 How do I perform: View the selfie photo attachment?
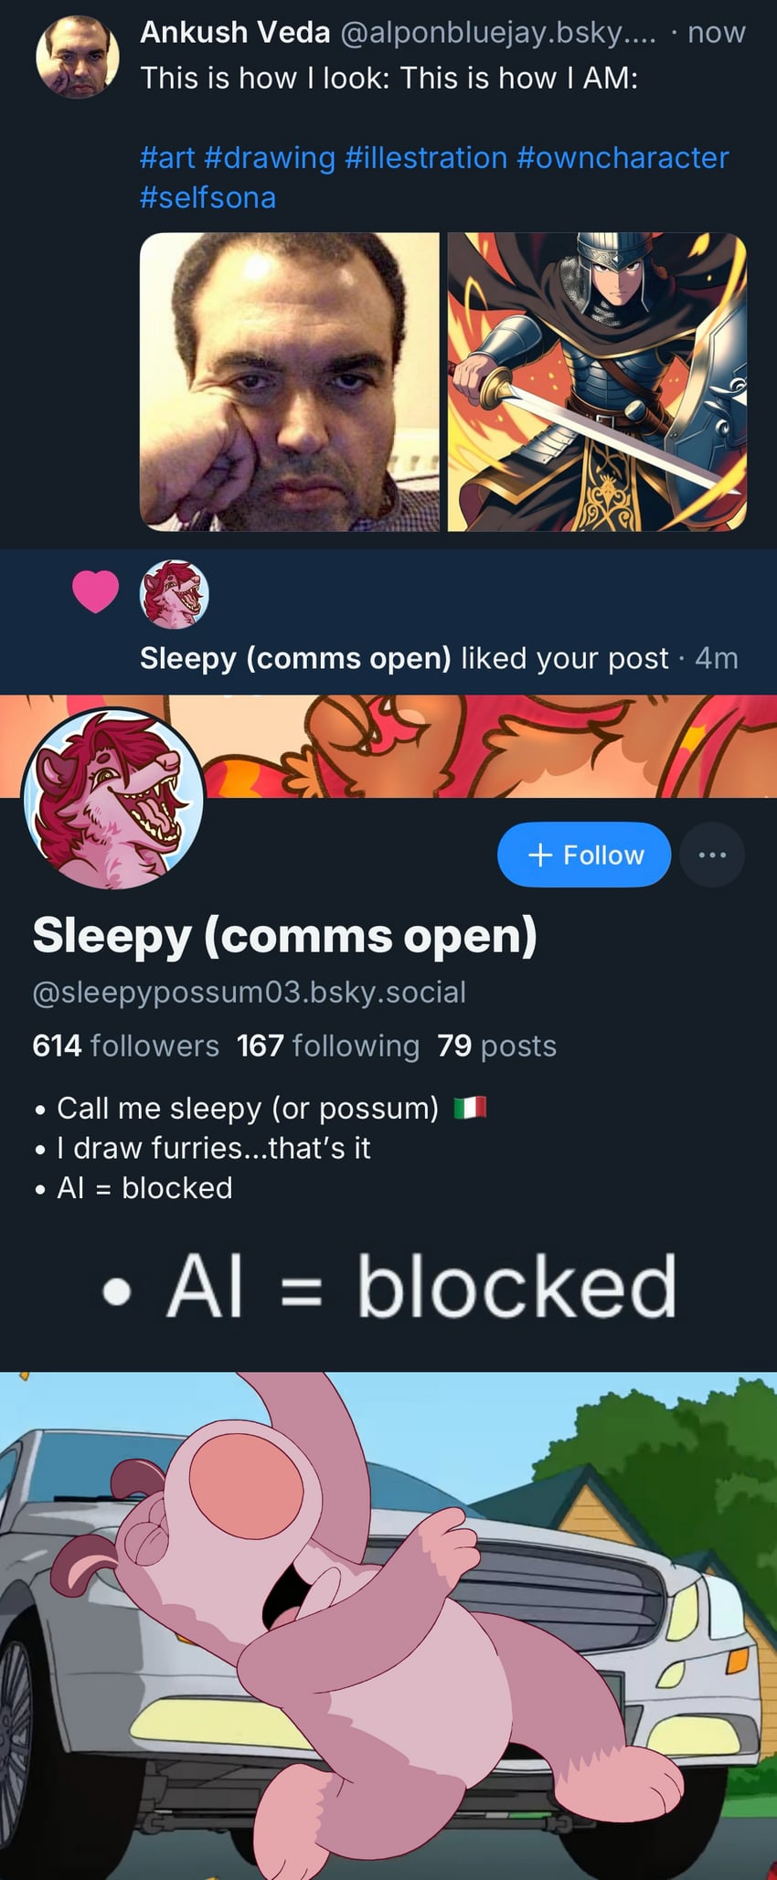[x=290, y=382]
